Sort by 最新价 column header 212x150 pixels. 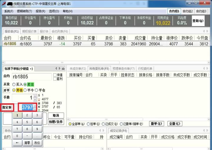(x=46, y=38)
